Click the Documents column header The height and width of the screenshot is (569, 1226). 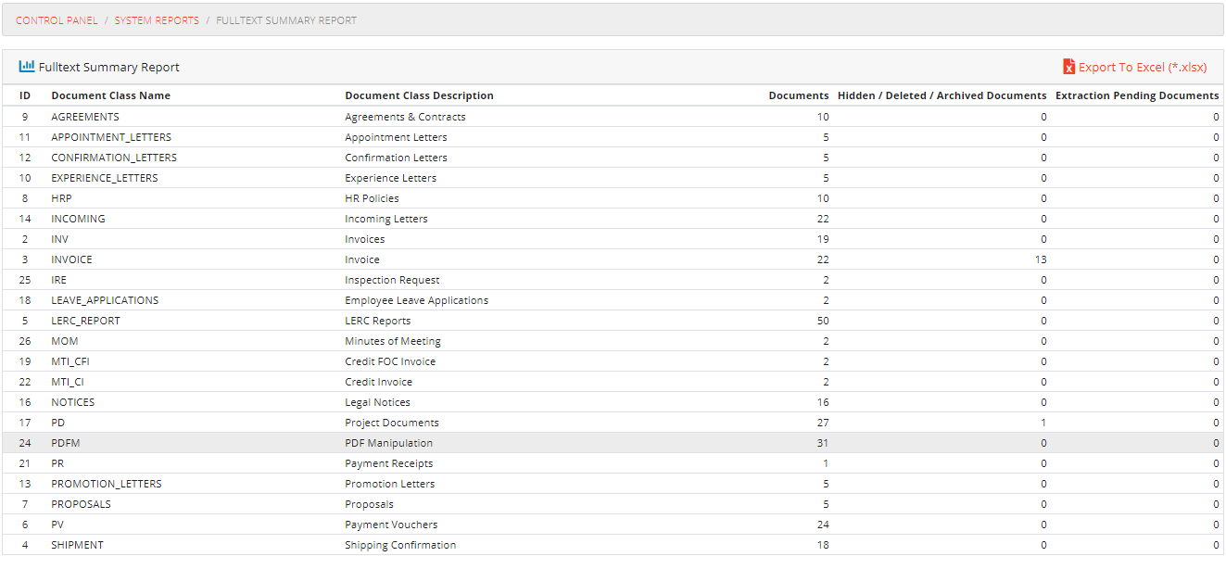[x=799, y=95]
